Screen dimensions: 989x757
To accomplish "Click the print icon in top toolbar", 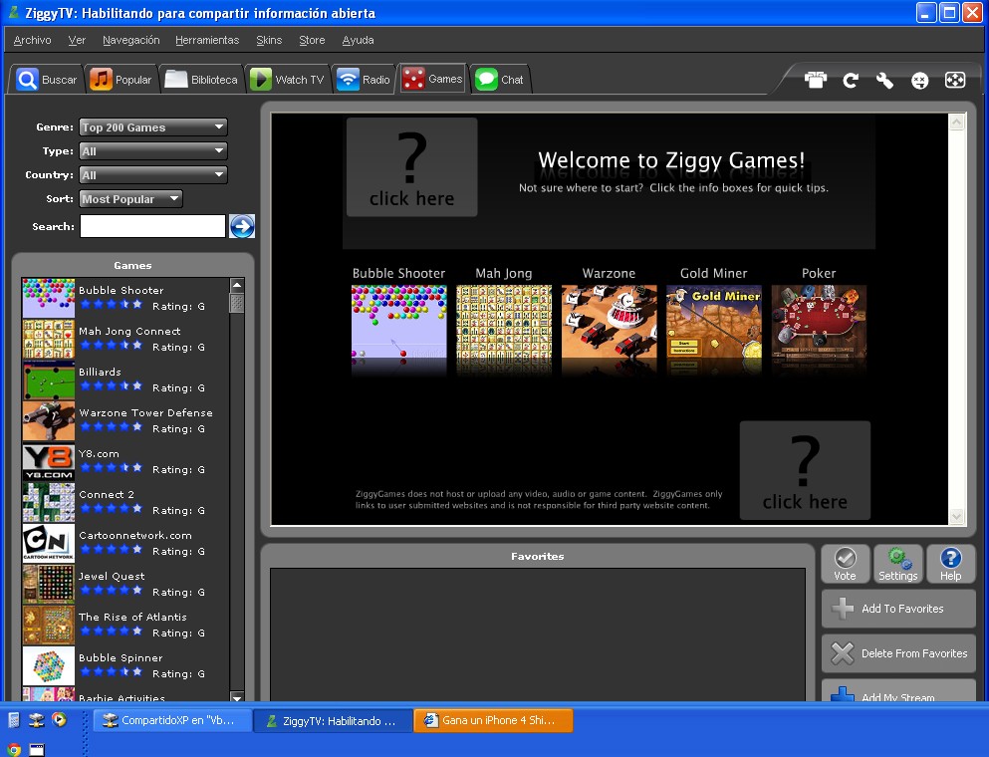I will tap(816, 80).
